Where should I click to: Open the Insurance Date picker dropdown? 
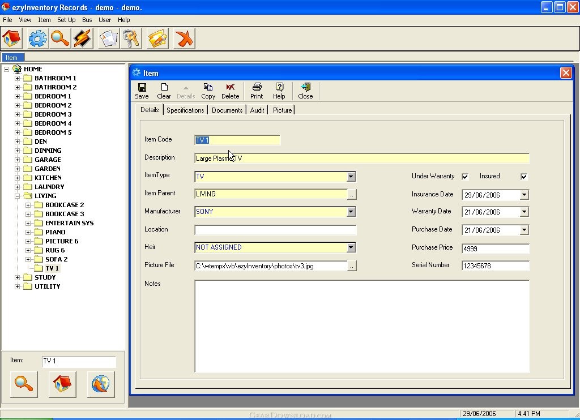pyautogui.click(x=524, y=195)
